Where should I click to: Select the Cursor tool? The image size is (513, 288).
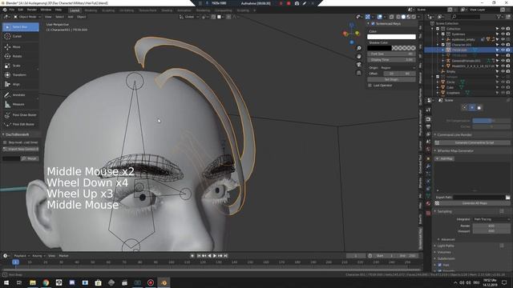(20, 37)
